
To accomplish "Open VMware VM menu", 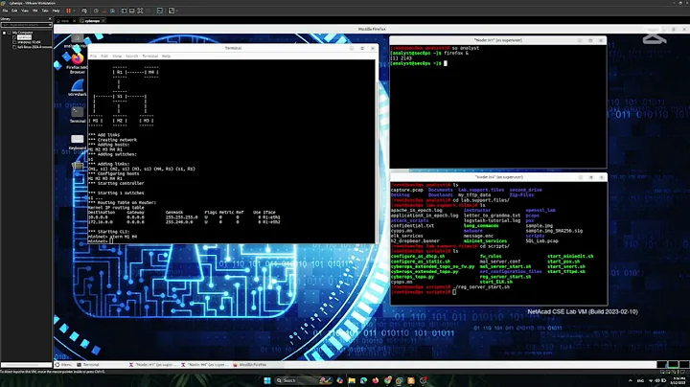I will click(x=34, y=11).
